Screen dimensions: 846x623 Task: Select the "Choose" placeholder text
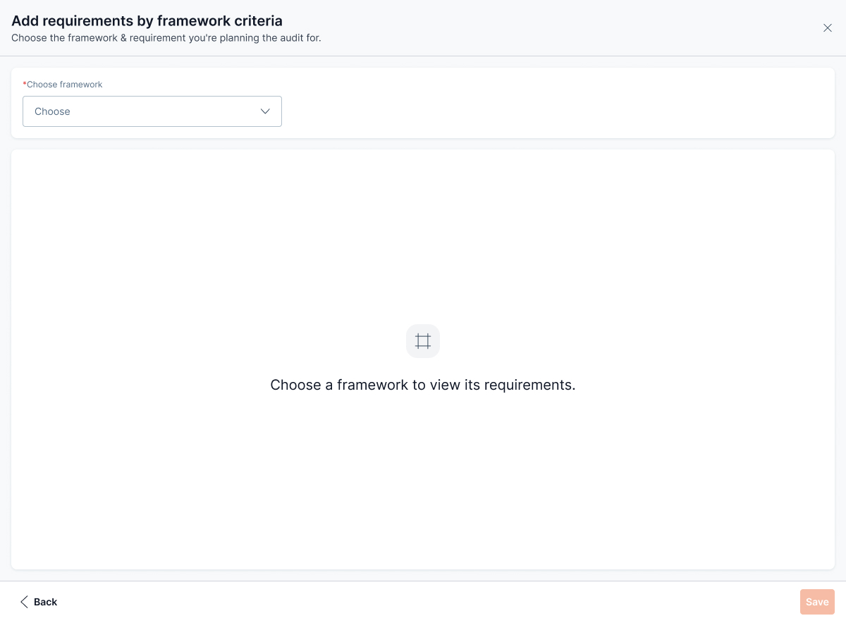coord(52,111)
